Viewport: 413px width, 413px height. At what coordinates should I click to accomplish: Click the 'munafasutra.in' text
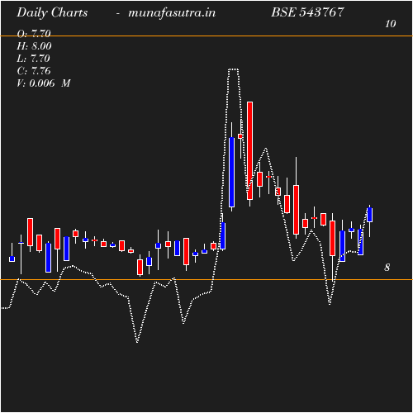pyautogui.click(x=172, y=12)
